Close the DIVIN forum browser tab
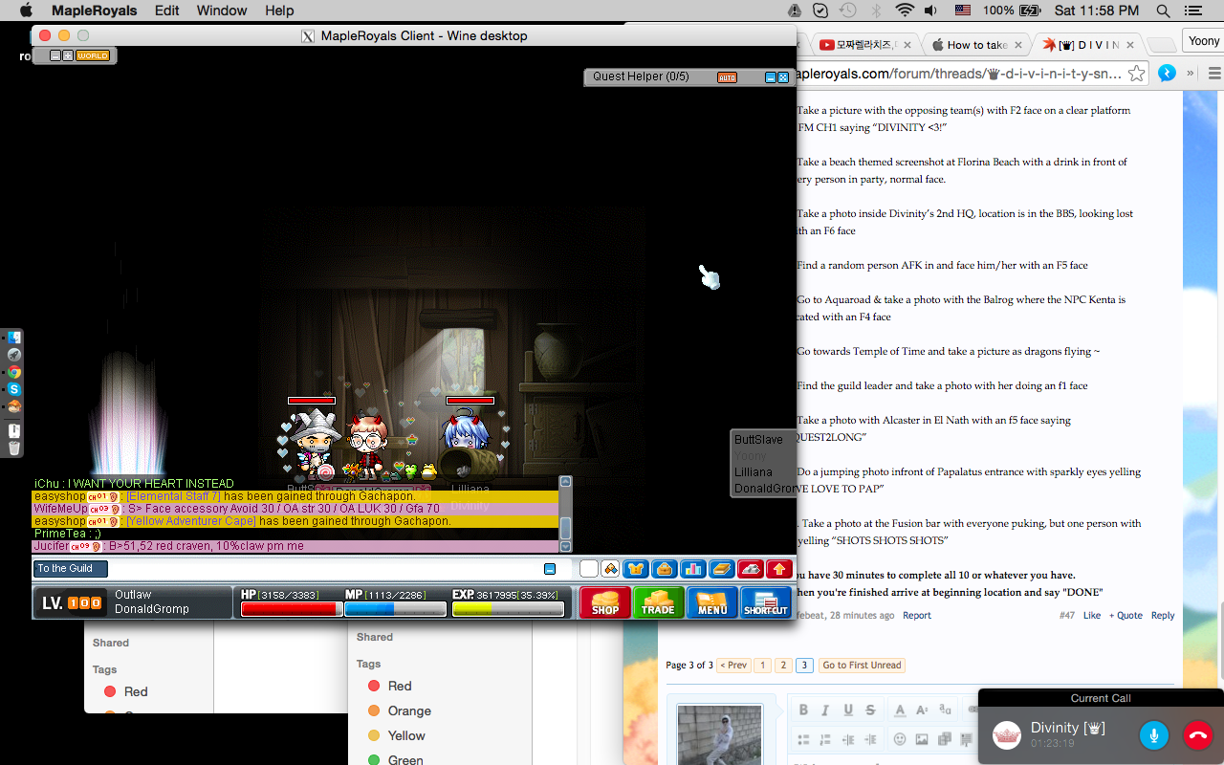1224x765 pixels. [1130, 45]
